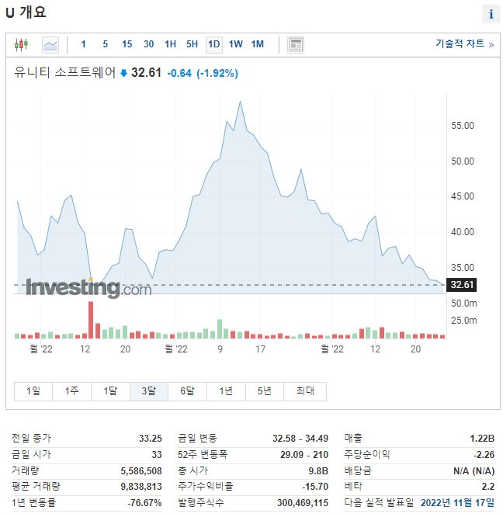Show 1일 time range
The height and width of the screenshot is (517, 503).
click(33, 391)
